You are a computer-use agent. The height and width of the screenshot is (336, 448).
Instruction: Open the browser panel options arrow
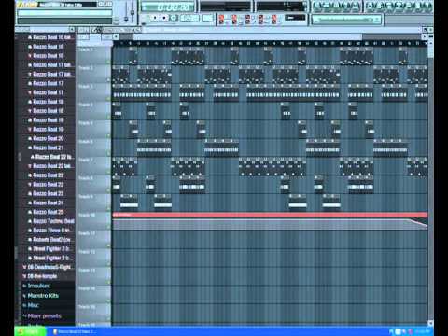72,30
